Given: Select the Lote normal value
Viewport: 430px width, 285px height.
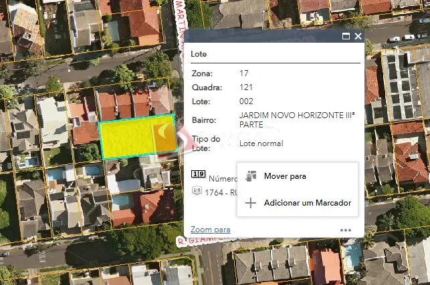Looking at the screenshot, I should (x=261, y=144).
